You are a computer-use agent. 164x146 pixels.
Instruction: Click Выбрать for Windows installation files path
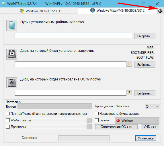pos(145,36)
